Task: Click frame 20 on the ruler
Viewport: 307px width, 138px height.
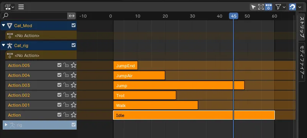Action: click(x=165, y=16)
